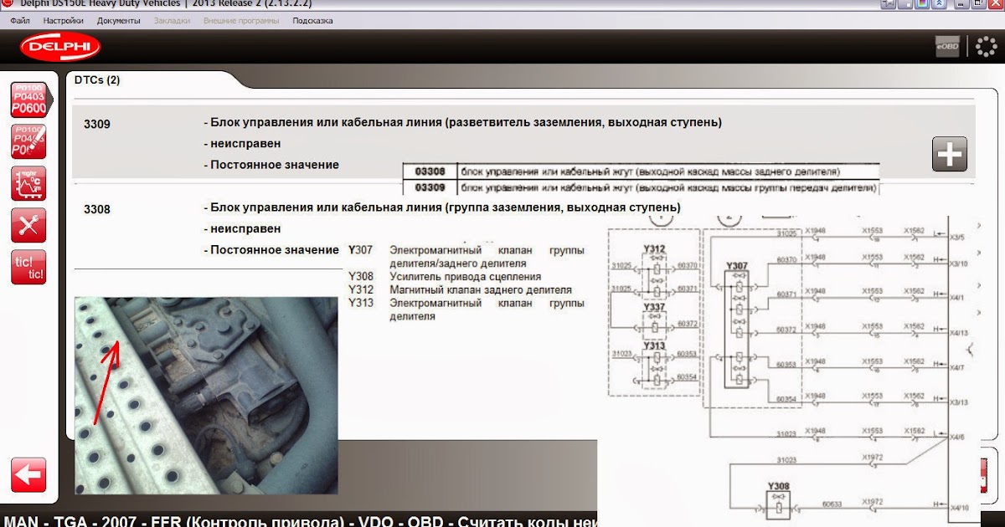Click the eOBD icon in the header
This screenshot has width=1005, height=527.
click(947, 47)
